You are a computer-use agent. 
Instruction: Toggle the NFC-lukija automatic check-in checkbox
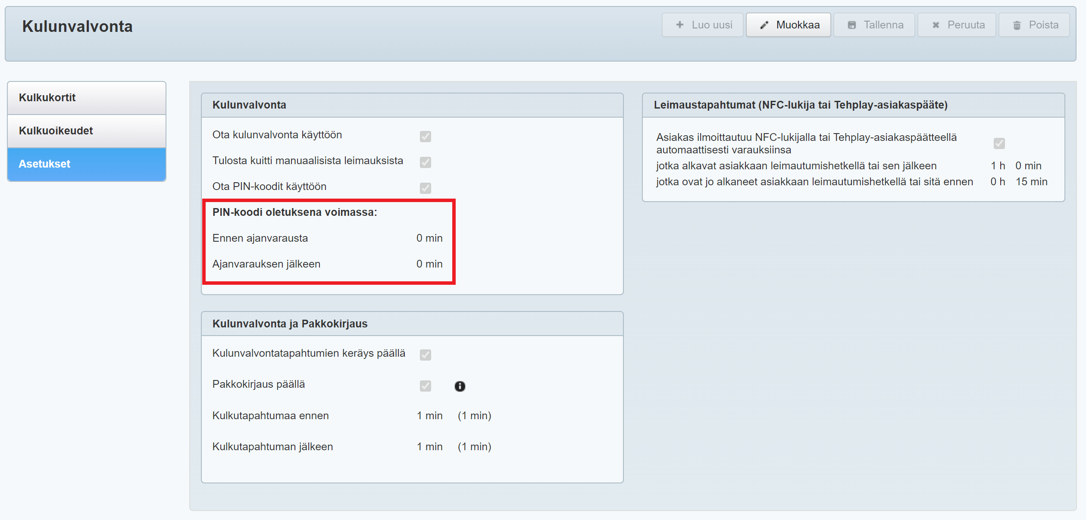(999, 143)
